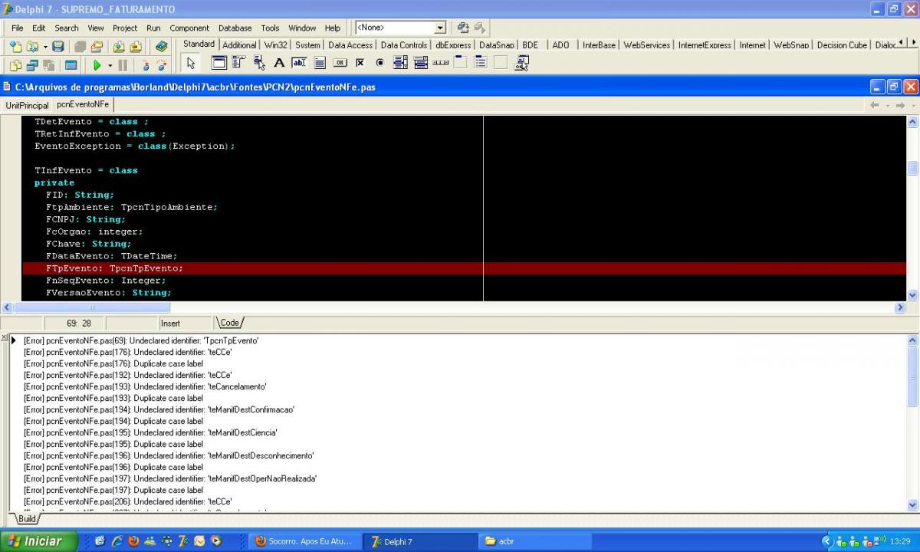Switch to the Win32 palette tab
The image size is (920, 552).
tap(276, 45)
